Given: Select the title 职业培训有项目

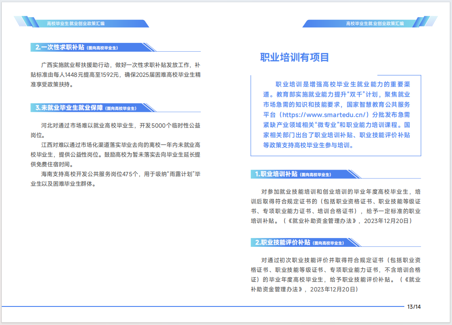Looking at the screenshot, I should [x=294, y=57].
